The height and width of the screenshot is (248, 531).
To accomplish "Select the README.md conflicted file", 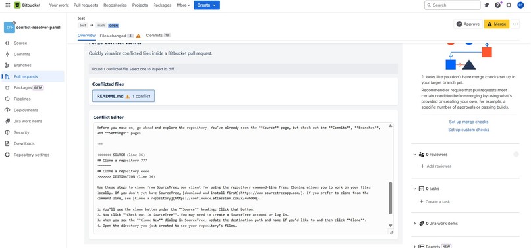I will click(x=123, y=96).
